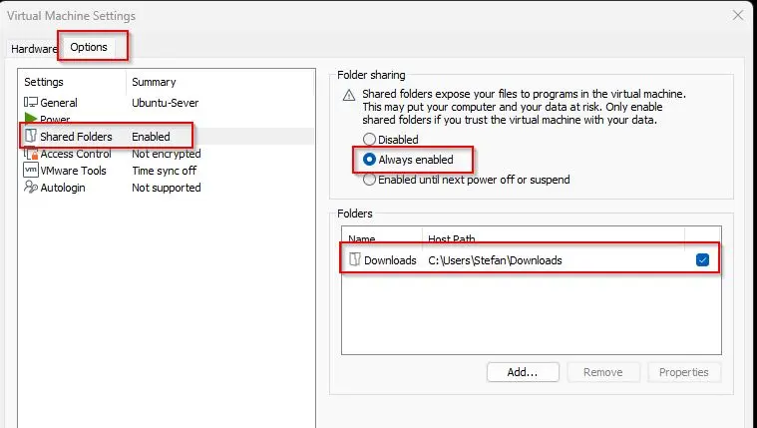
Task: Choose Enabled until next power off or suspend
Action: tap(370, 180)
